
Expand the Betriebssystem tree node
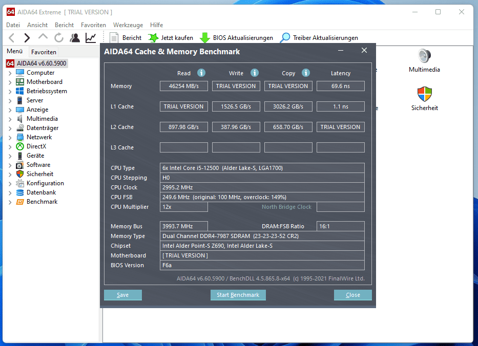point(10,92)
